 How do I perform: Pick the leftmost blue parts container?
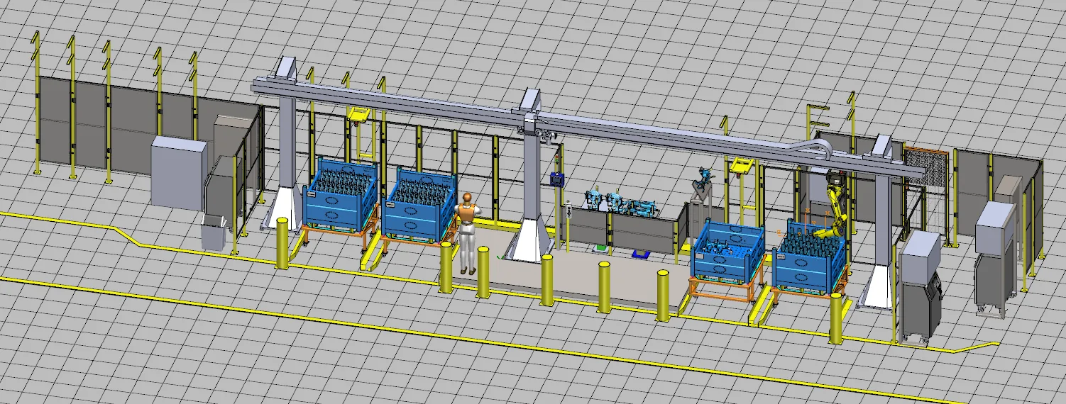[341, 195]
